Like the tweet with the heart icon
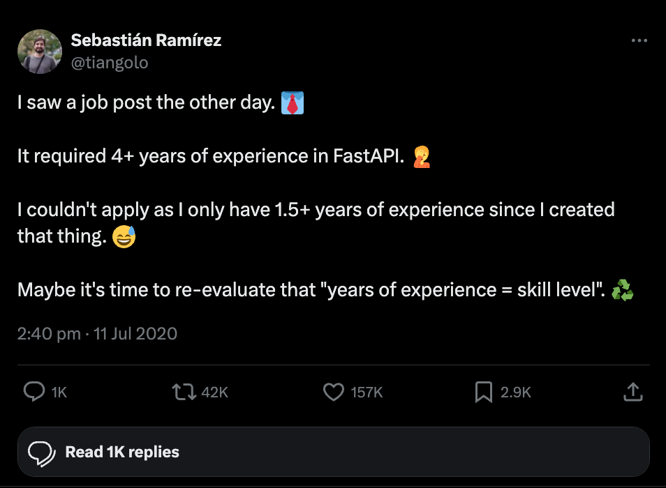The image size is (666, 488). 334,392
